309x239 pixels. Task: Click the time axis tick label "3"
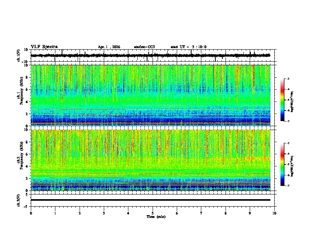(104, 213)
